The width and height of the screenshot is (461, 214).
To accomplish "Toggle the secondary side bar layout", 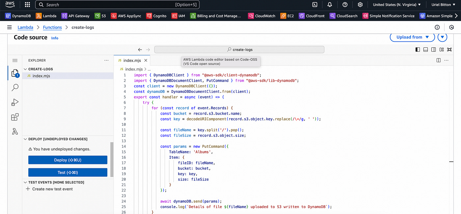I will coord(433,49).
